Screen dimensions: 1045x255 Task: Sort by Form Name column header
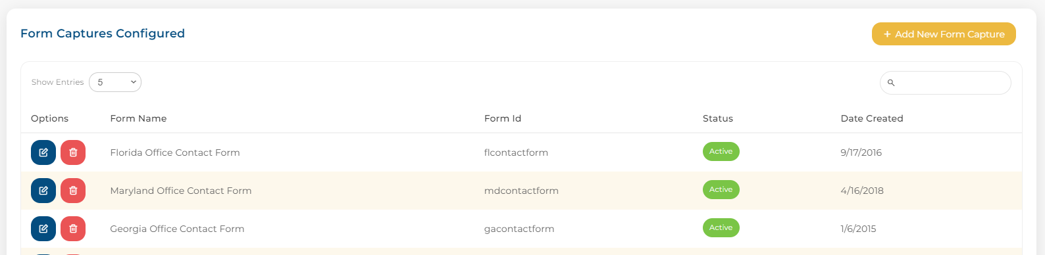tap(138, 118)
